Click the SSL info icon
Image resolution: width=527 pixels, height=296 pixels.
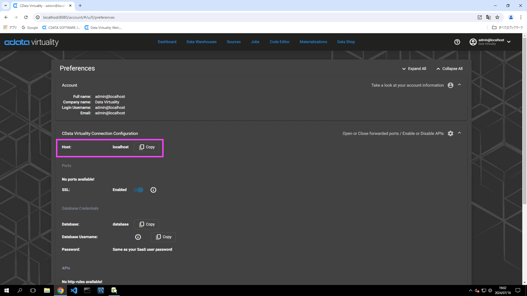pyautogui.click(x=153, y=190)
